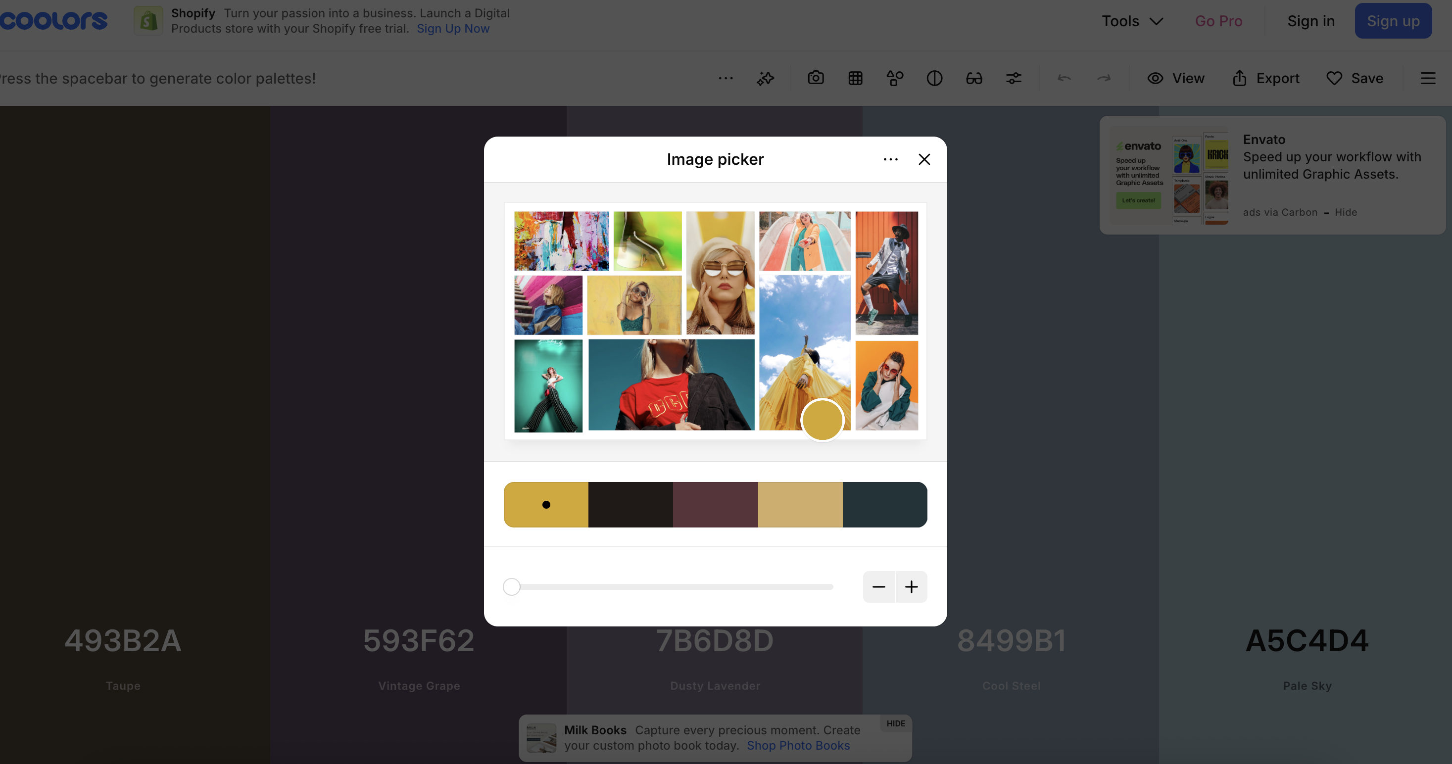Hide the Milk Books ad banner

pyautogui.click(x=895, y=723)
